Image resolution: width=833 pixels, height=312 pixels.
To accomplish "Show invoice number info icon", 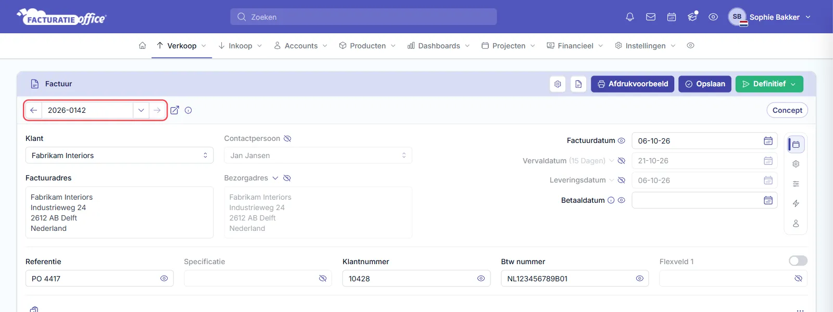I will pos(188,110).
